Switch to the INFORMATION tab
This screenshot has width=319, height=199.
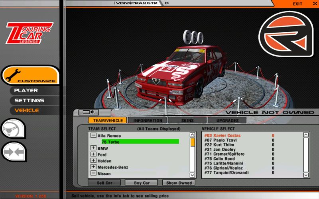point(148,121)
